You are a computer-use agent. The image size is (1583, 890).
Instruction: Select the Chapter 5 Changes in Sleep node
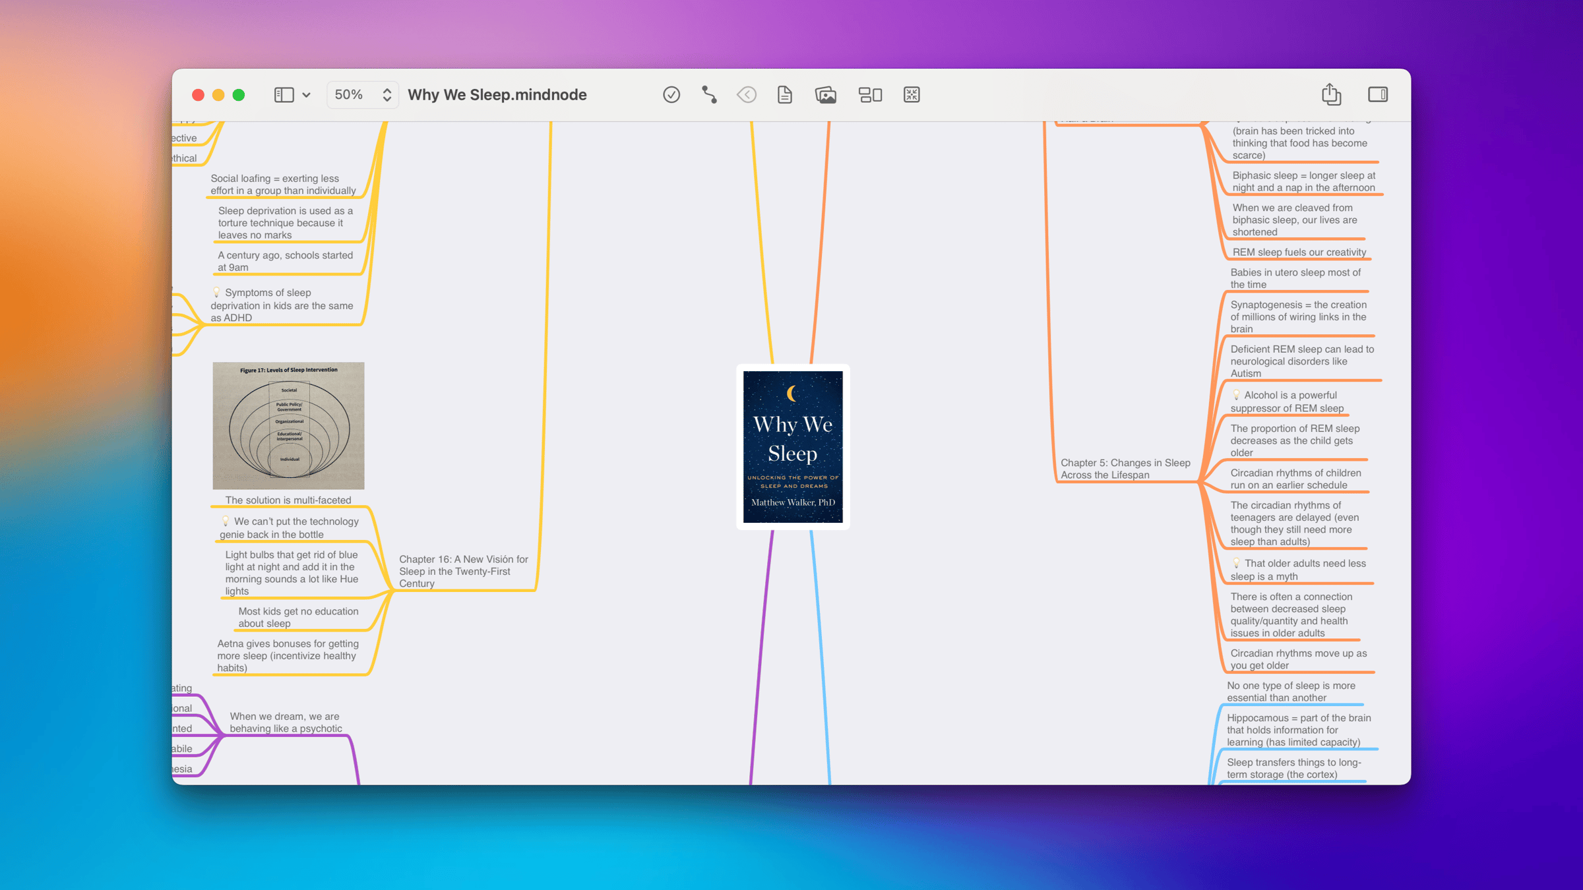[1125, 469]
